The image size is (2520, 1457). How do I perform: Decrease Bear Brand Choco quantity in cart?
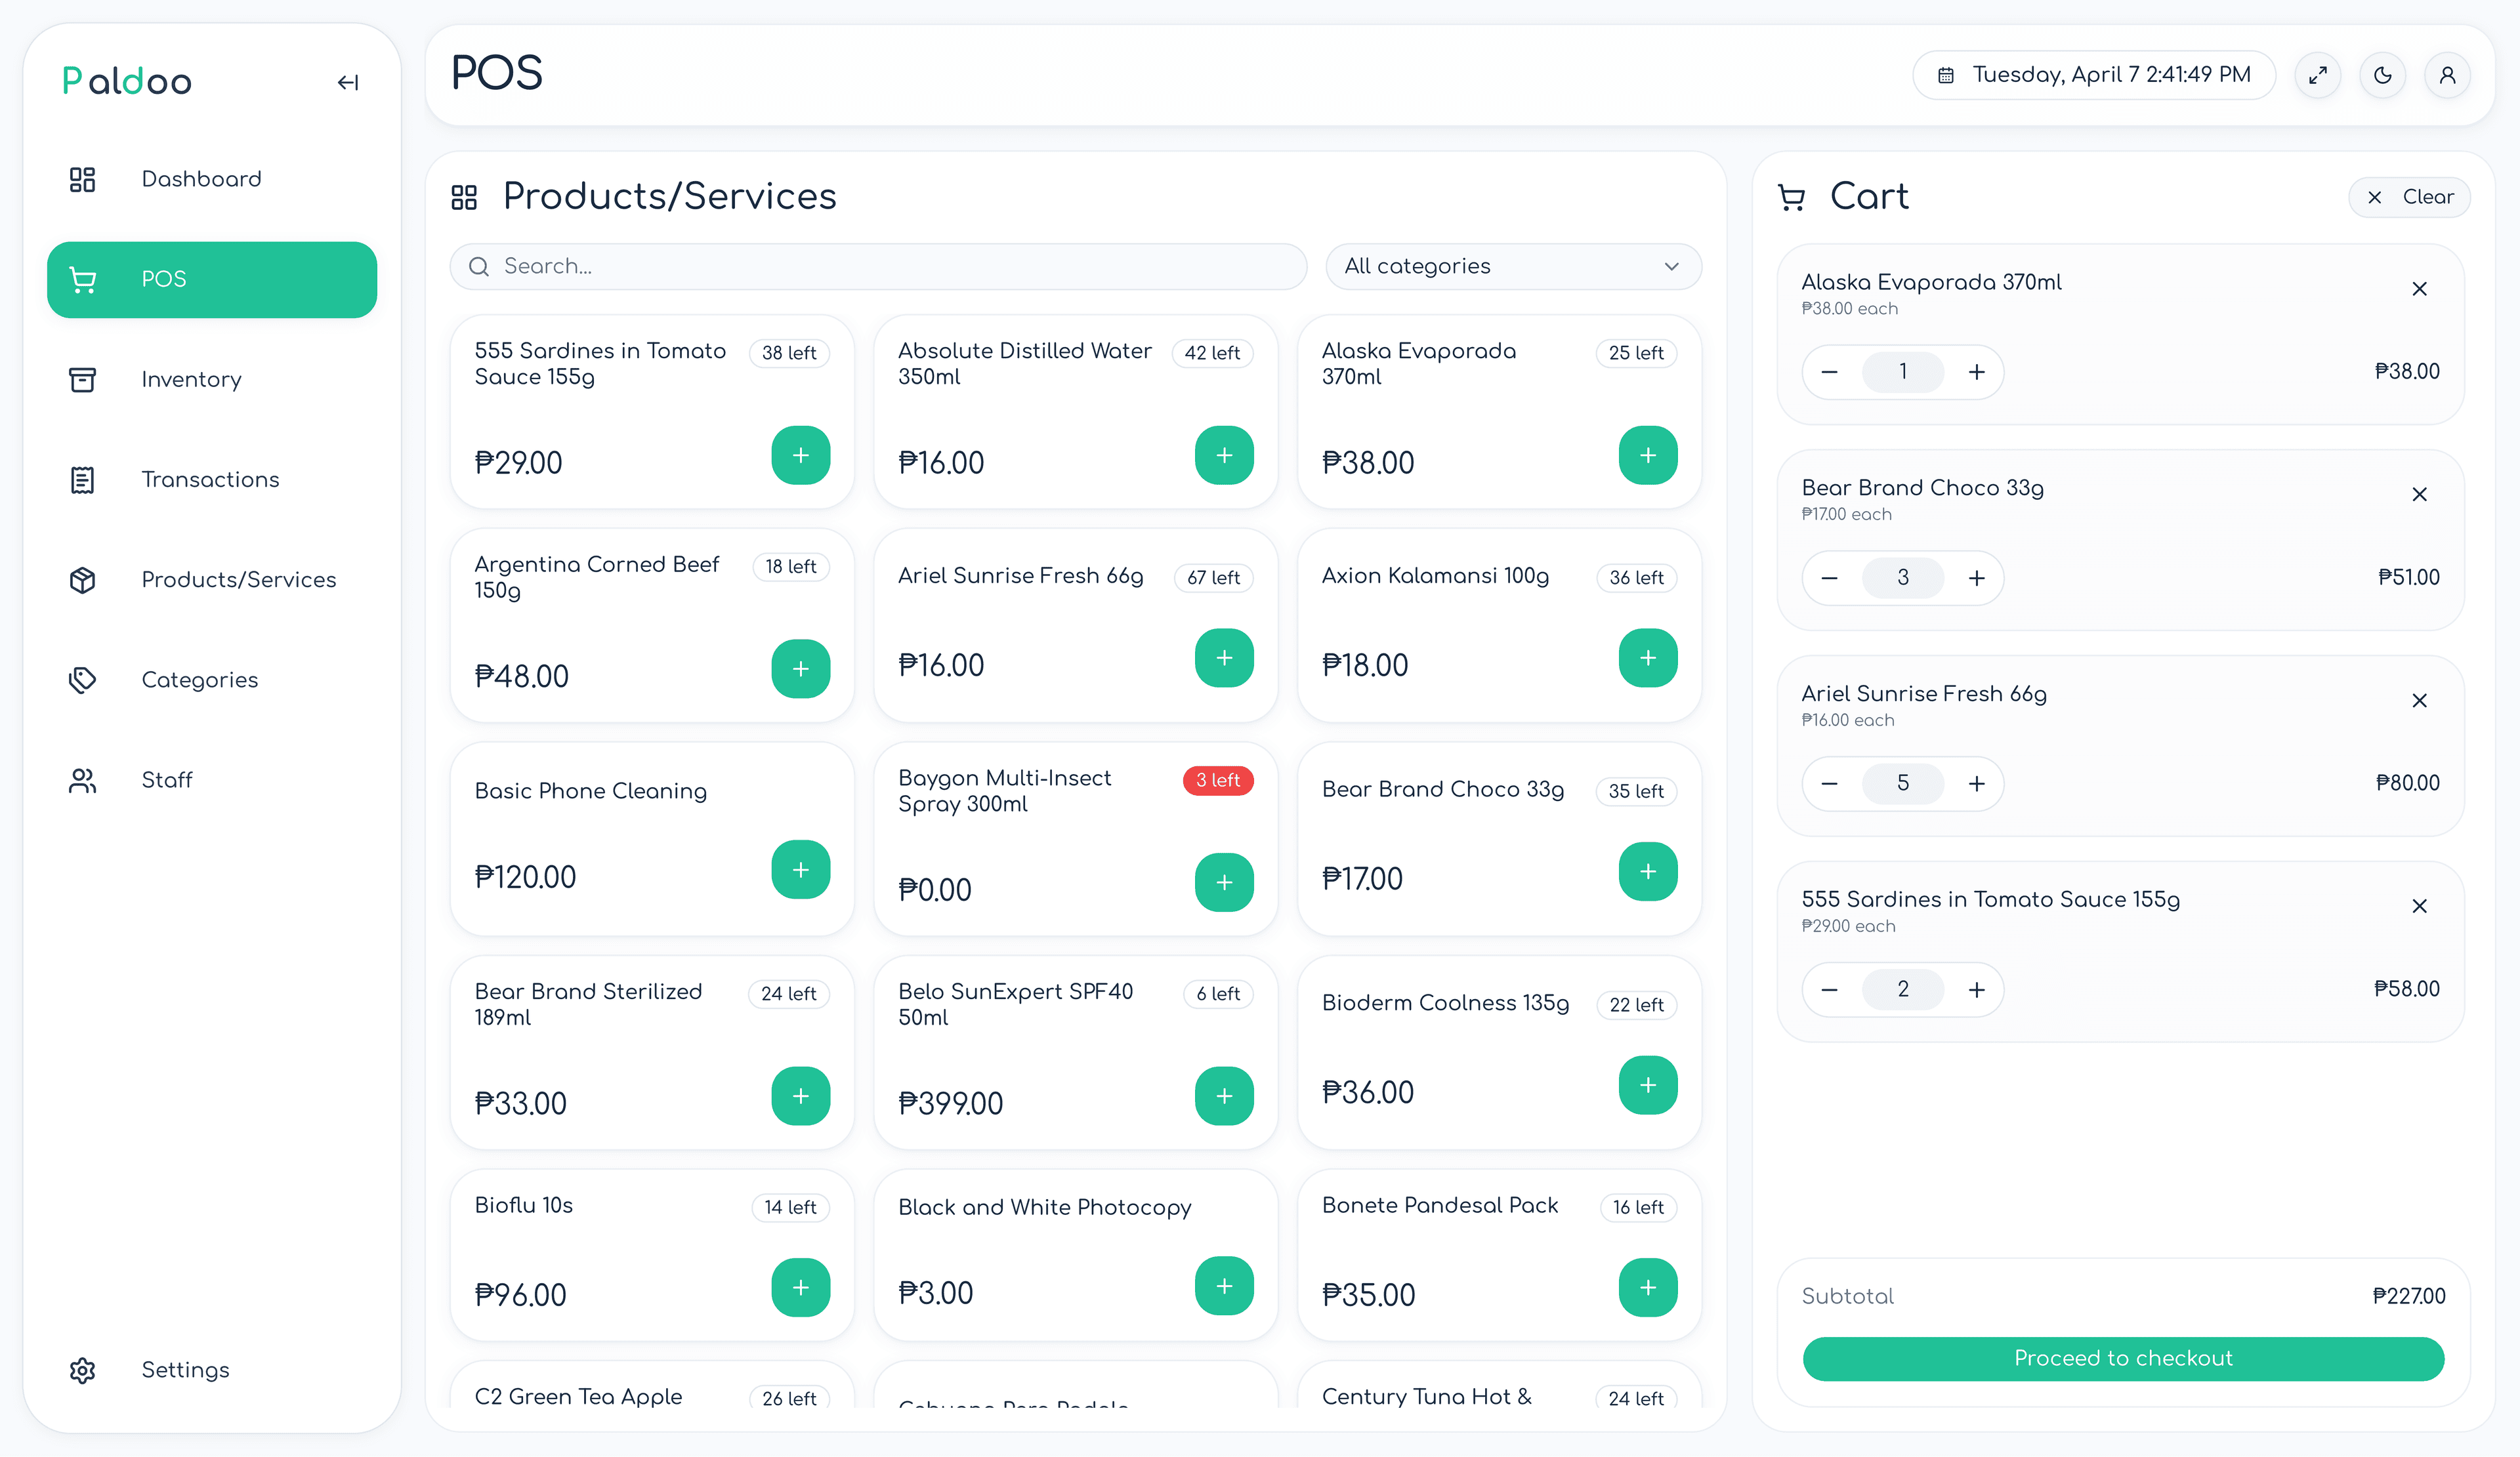(1829, 579)
